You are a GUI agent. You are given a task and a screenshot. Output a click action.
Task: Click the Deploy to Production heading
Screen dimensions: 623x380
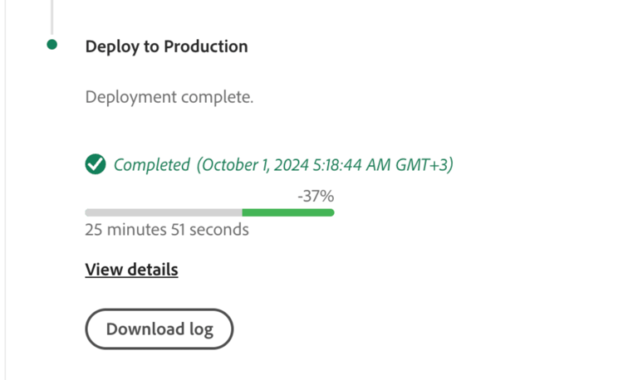[166, 46]
